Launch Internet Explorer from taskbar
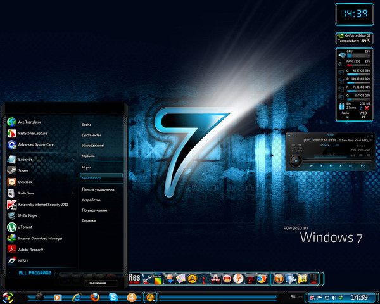380x304 pixels. tap(77, 298)
